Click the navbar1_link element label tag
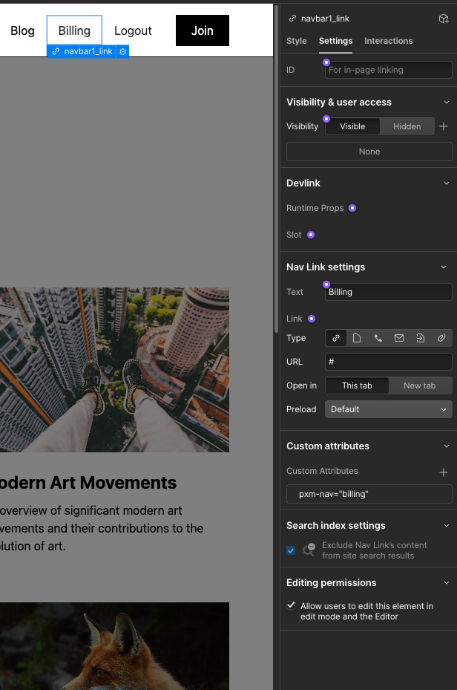 point(82,51)
